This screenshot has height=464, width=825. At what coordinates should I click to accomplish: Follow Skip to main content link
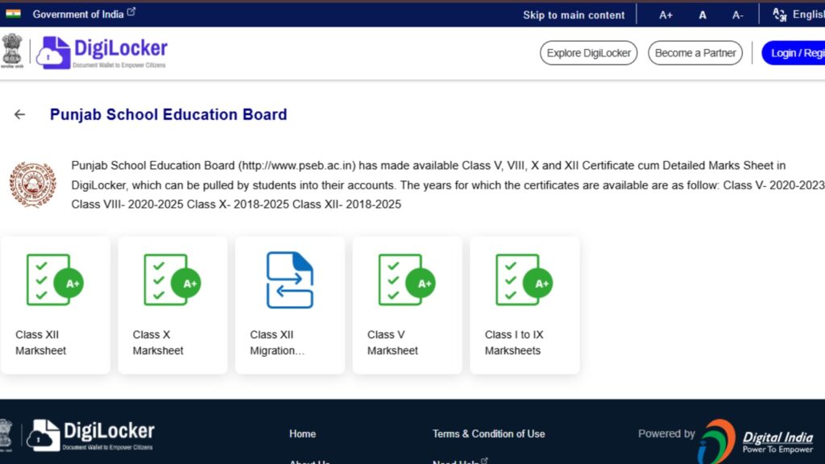tap(574, 15)
